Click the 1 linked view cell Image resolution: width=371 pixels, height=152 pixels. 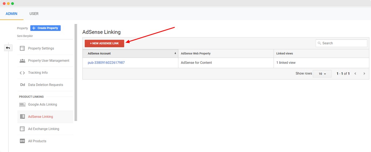tap(321, 63)
